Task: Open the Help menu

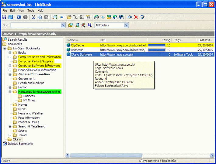Action: pyautogui.click(x=40, y=11)
